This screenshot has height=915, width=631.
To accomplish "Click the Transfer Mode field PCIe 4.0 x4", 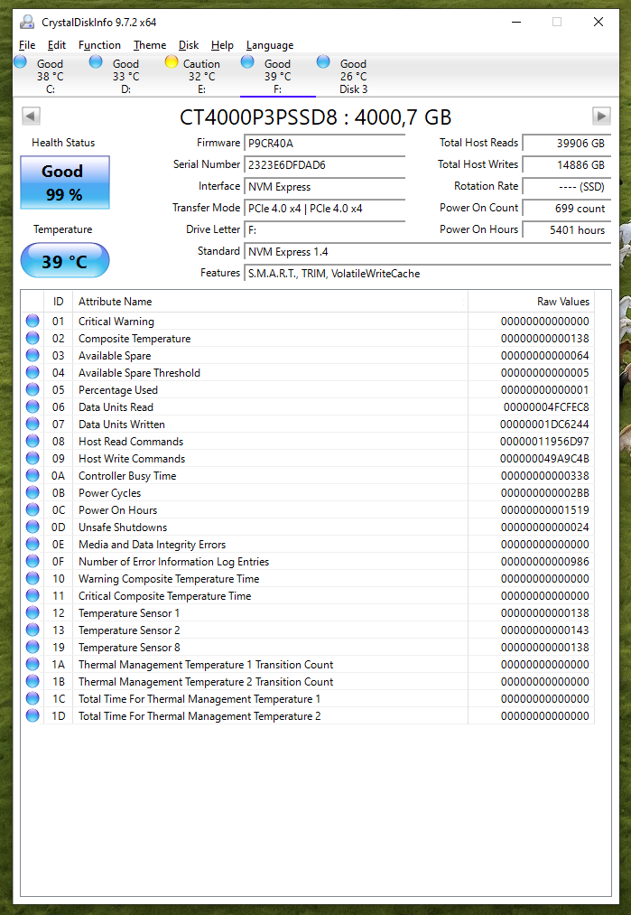I will pos(324,209).
